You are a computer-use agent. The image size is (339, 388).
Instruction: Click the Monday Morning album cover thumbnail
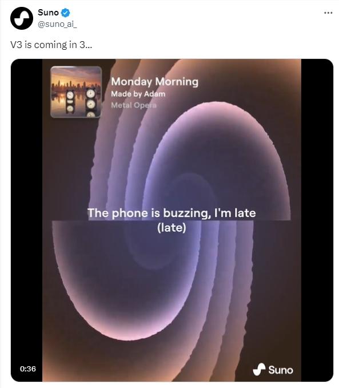(76, 92)
